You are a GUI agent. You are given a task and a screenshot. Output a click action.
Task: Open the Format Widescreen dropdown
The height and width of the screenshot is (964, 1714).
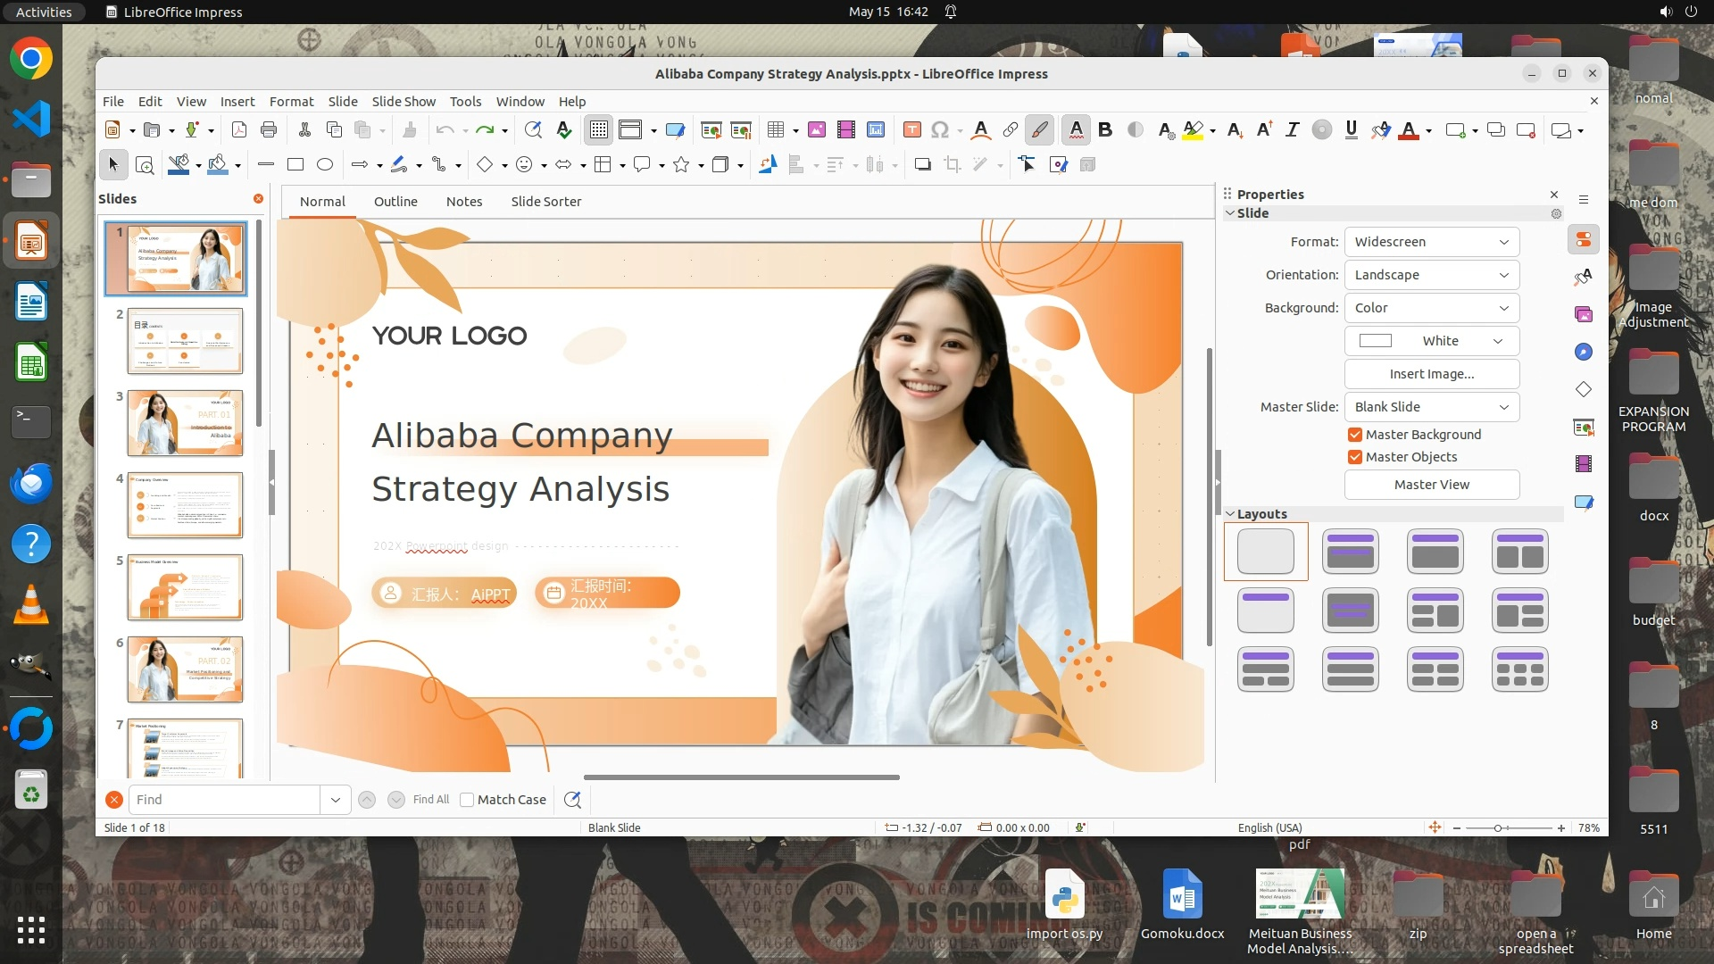coord(1431,242)
